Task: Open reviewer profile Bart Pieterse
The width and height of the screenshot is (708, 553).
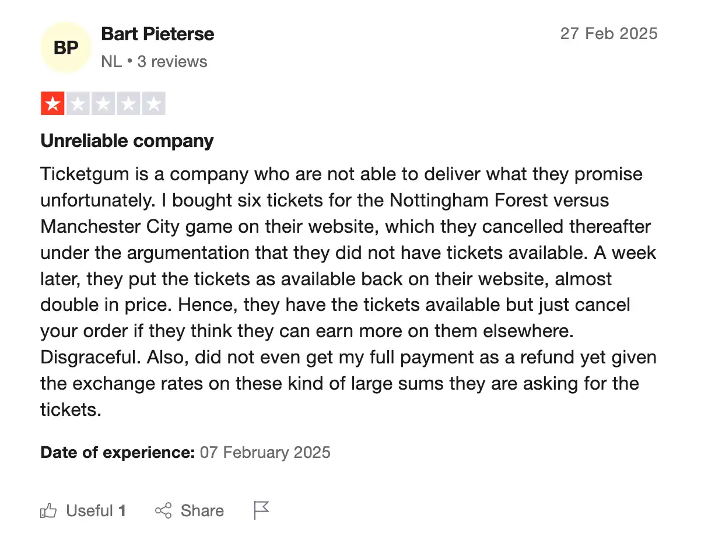Action: click(x=157, y=34)
